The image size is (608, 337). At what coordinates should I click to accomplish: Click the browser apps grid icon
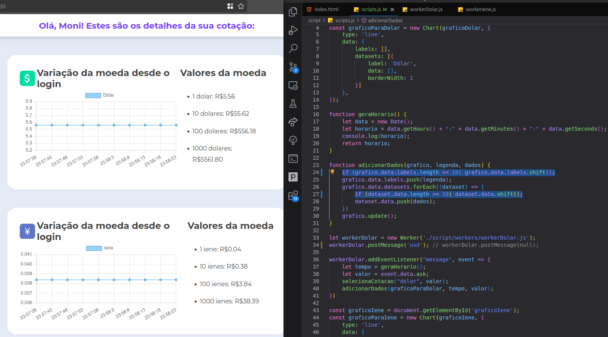230,6
